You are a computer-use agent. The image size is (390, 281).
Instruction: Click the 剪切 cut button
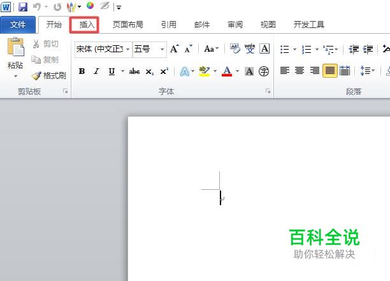46,44
